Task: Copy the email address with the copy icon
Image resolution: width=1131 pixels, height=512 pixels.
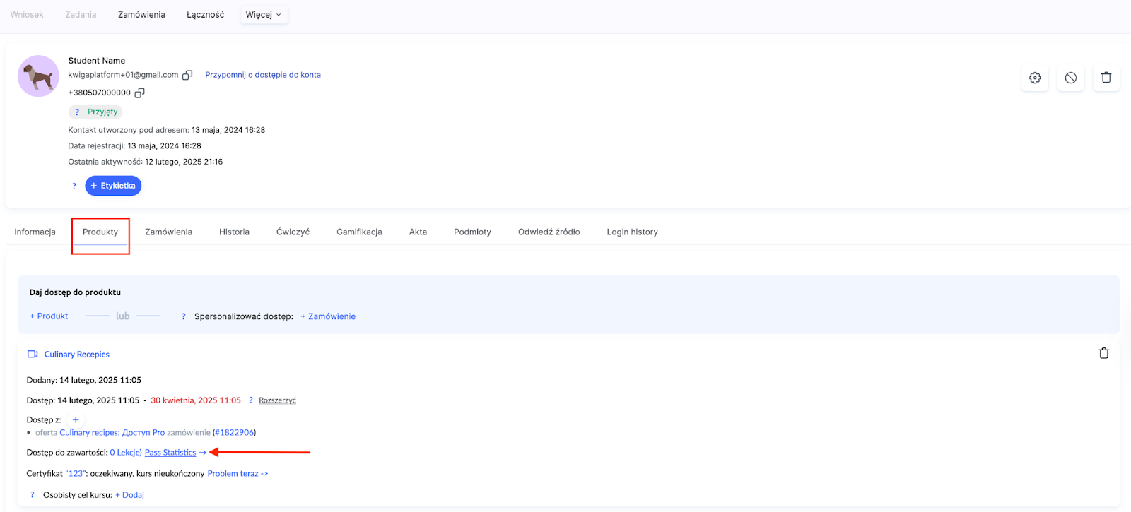Action: tap(187, 75)
